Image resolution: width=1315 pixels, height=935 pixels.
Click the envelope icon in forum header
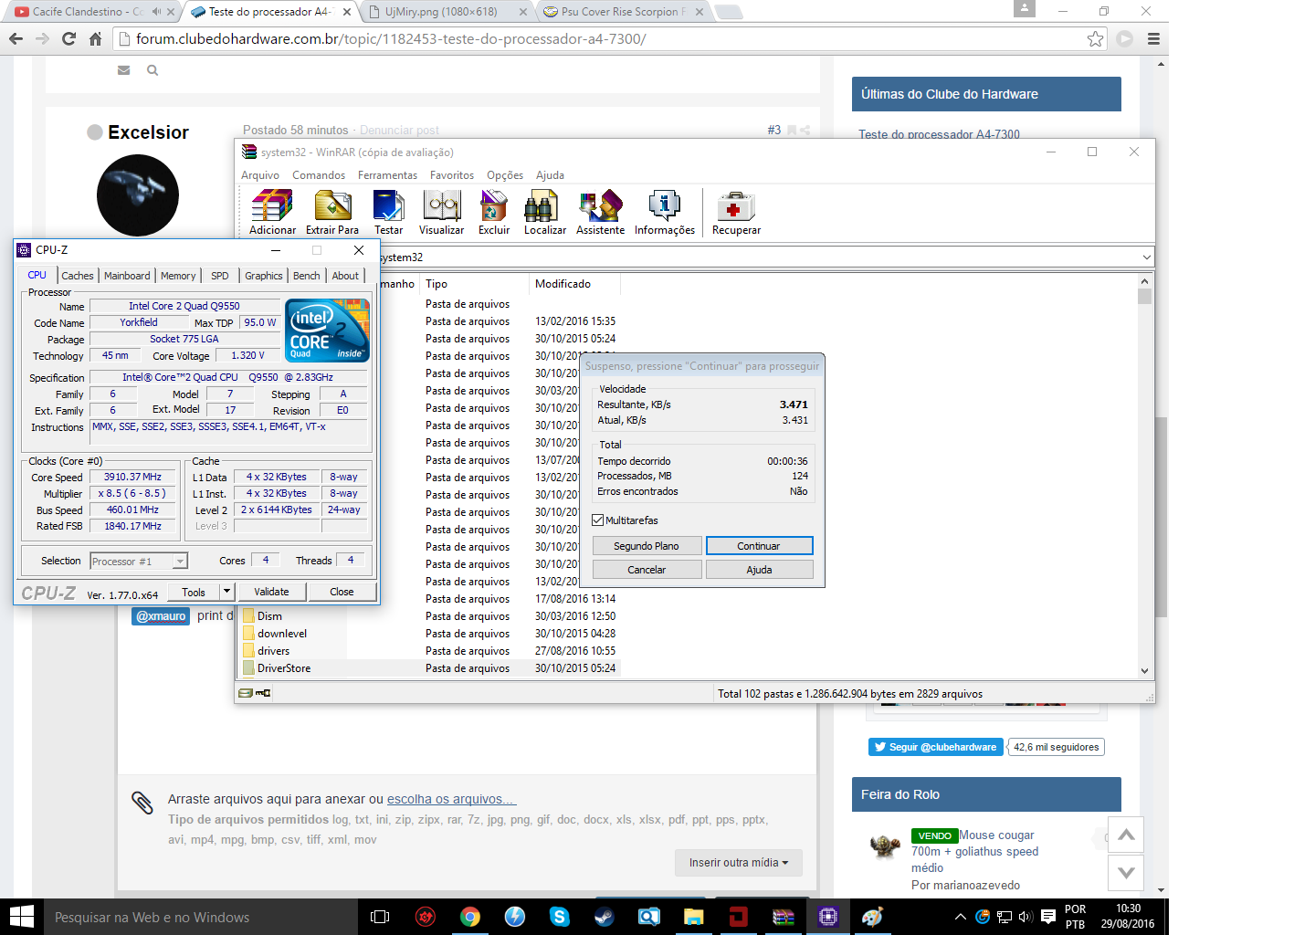click(124, 70)
